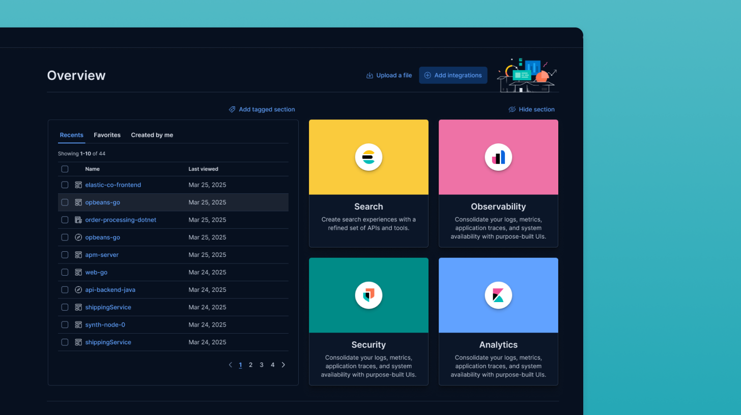This screenshot has width=741, height=415.
Task: Click the saved-object icon beside order-processing-dotnet
Action: (x=78, y=220)
